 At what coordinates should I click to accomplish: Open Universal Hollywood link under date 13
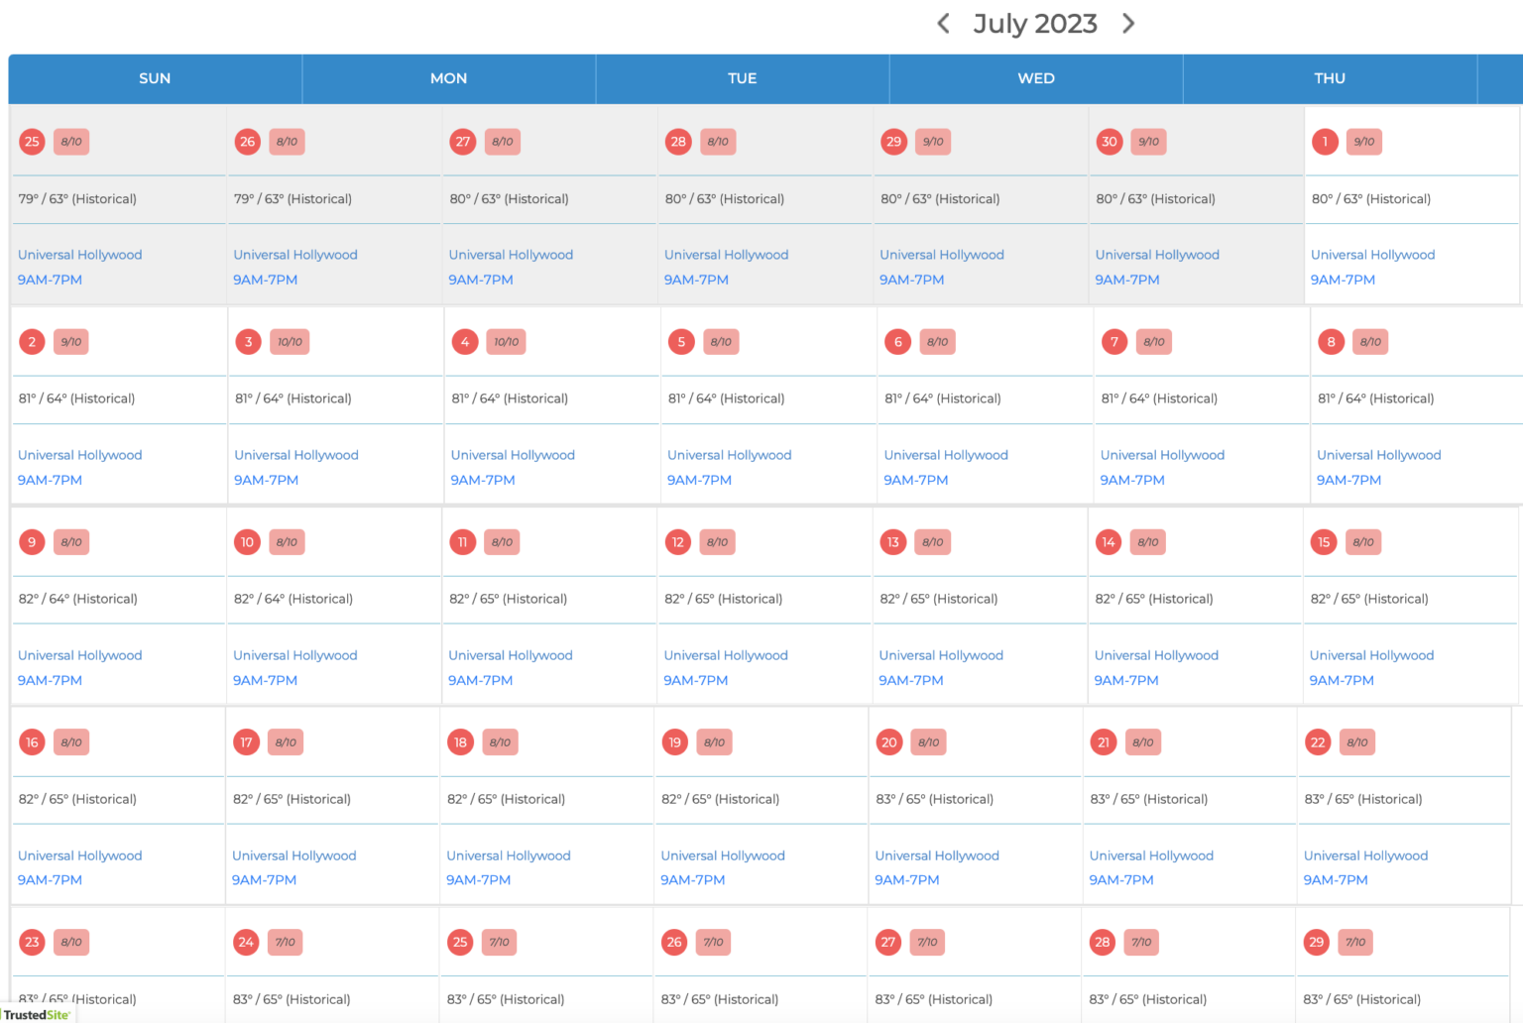pyautogui.click(x=941, y=655)
